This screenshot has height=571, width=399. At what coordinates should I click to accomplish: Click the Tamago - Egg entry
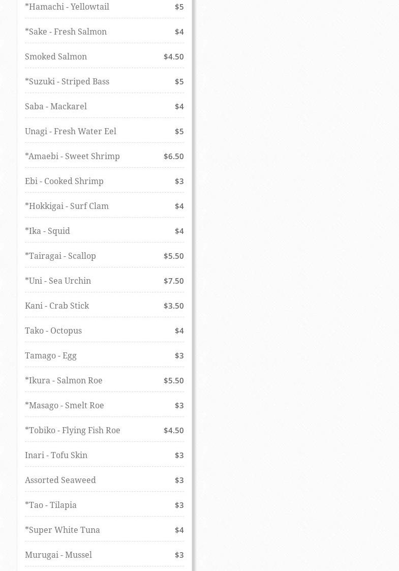51,356
